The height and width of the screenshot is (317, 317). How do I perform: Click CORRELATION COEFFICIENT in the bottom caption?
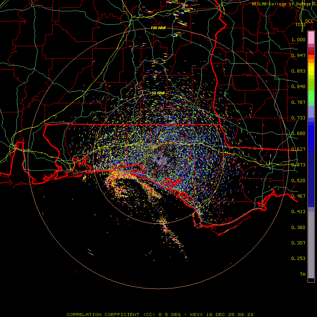103,315
